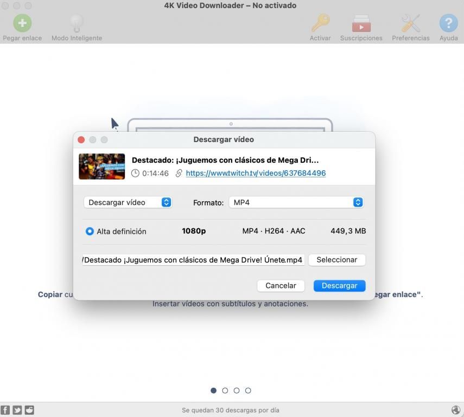Enable Modo Inteligente lightbulb icon
Viewport: 464px width, 417px height.
pos(77,23)
